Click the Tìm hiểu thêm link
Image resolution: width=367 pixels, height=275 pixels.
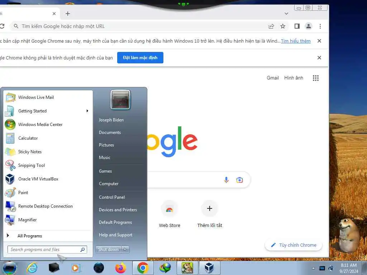point(296,41)
